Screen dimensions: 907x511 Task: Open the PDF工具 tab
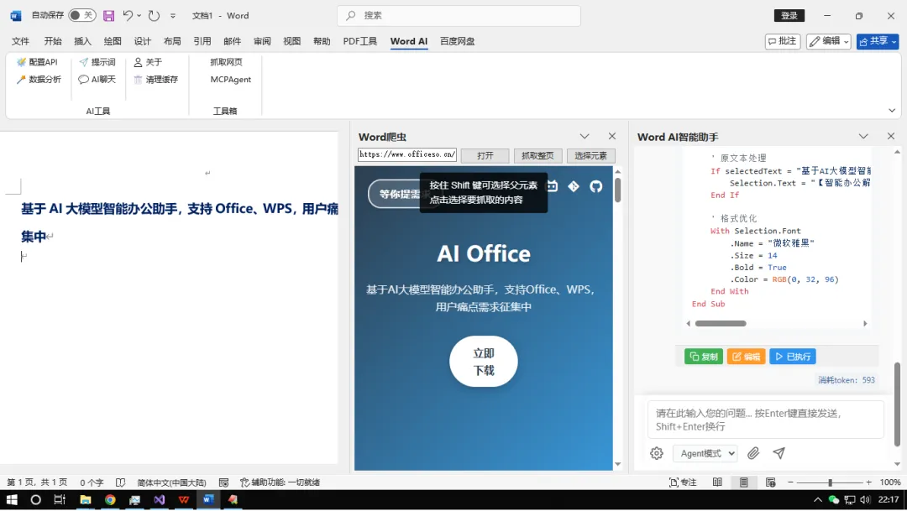click(359, 41)
